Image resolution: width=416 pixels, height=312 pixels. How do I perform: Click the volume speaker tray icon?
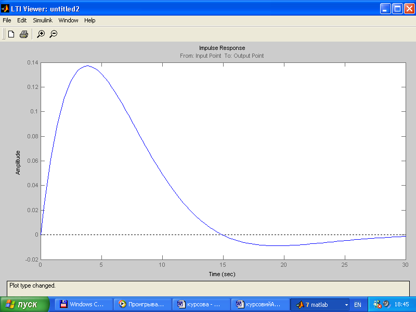tap(386, 304)
